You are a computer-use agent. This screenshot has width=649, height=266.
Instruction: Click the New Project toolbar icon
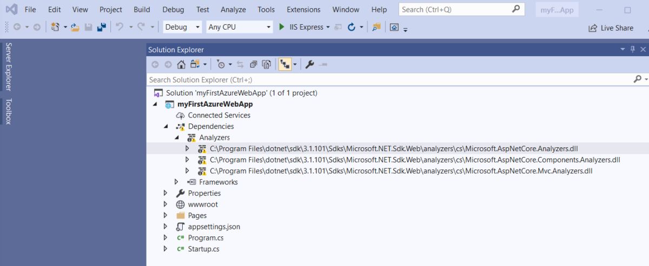[55, 27]
